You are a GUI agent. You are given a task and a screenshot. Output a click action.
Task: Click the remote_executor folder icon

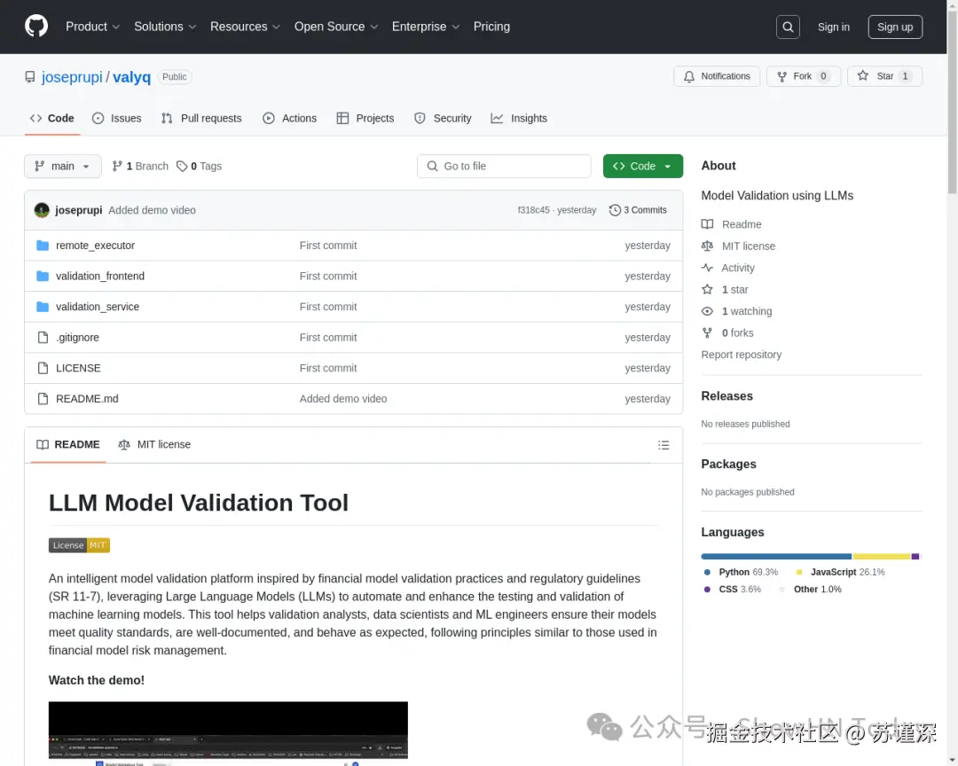(43, 246)
